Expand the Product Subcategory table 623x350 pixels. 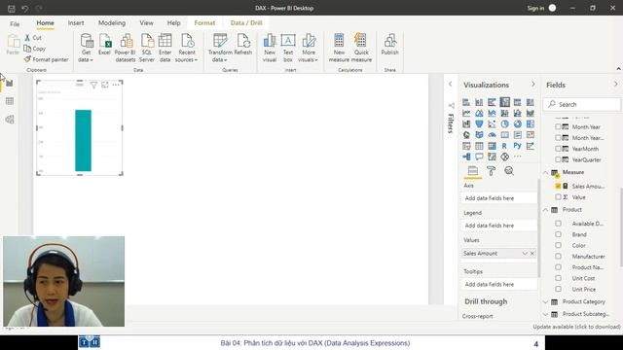(545, 314)
